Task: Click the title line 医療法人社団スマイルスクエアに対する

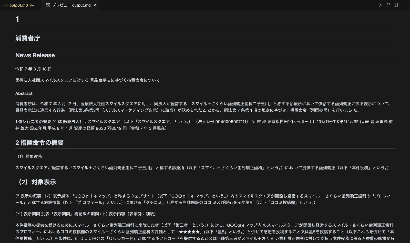Action: 88,80
